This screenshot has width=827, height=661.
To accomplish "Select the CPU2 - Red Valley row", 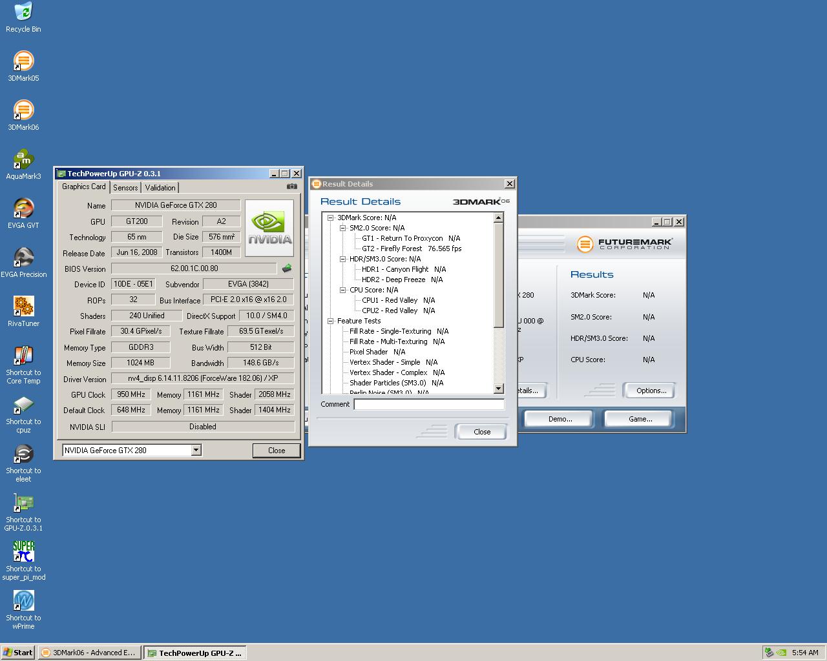I will (398, 310).
